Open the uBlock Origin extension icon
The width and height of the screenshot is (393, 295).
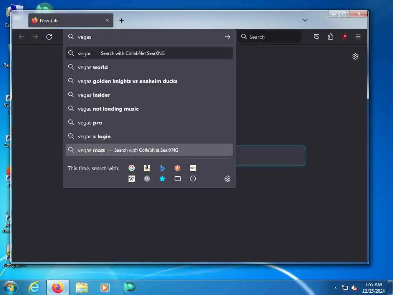click(x=344, y=36)
